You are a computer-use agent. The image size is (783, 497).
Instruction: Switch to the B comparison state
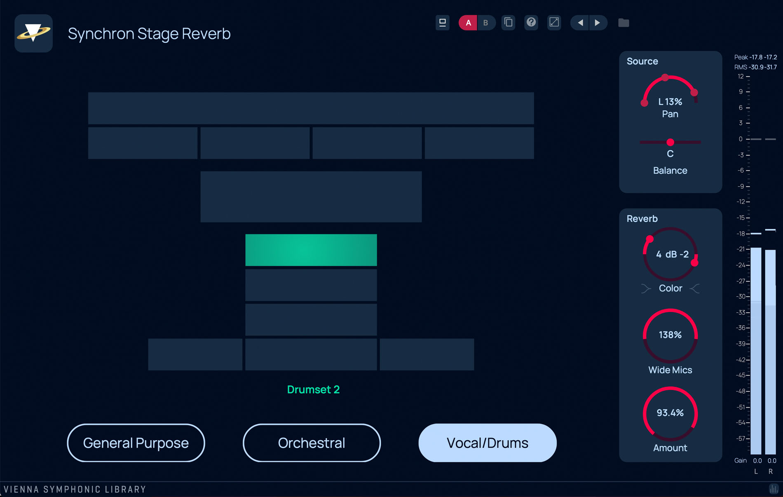486,23
